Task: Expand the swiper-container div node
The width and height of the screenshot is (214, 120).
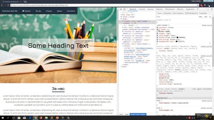Action: click(x=123, y=27)
